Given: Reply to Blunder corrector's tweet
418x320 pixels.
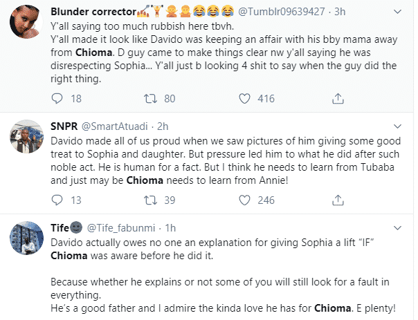Looking at the screenshot, I should (x=57, y=99).
